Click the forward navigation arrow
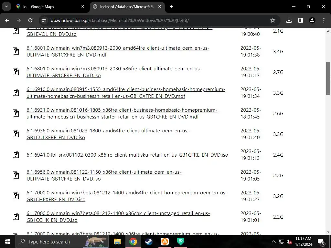 point(19,20)
